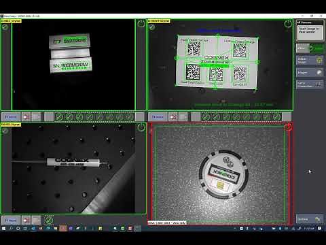Click Freeze under the Cognex cylinder panel
The image size is (326, 245).
11,220
